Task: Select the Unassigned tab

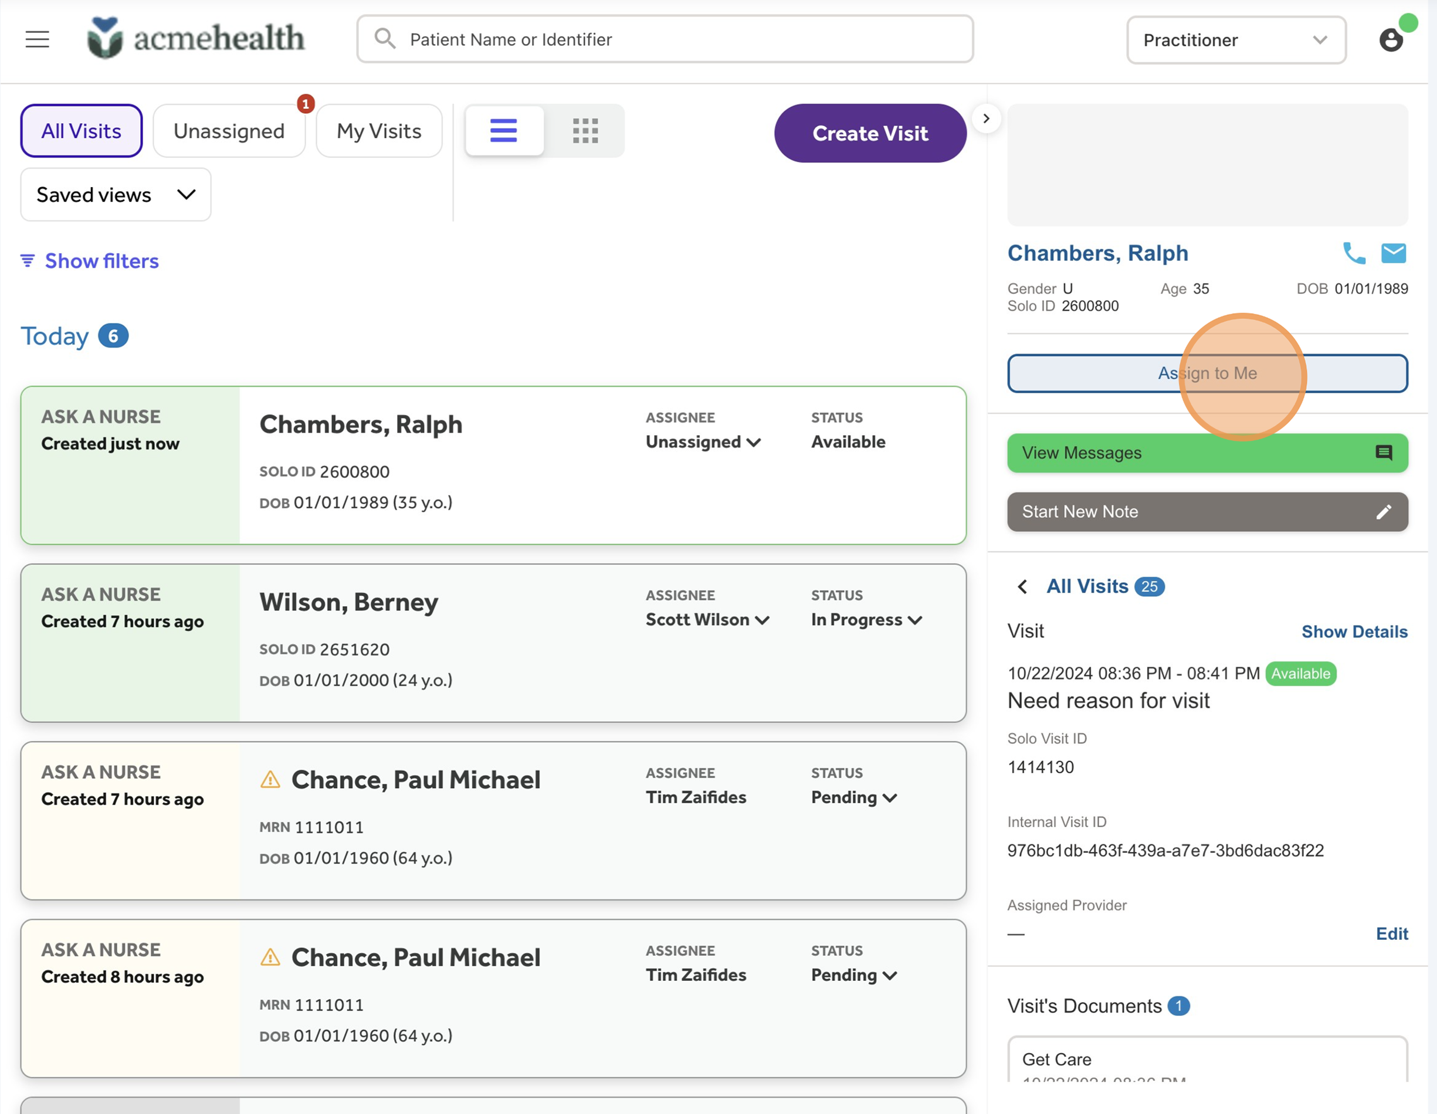Action: click(229, 131)
